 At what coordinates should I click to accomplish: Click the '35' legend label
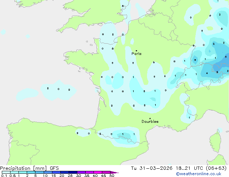[x=87, y=176]
